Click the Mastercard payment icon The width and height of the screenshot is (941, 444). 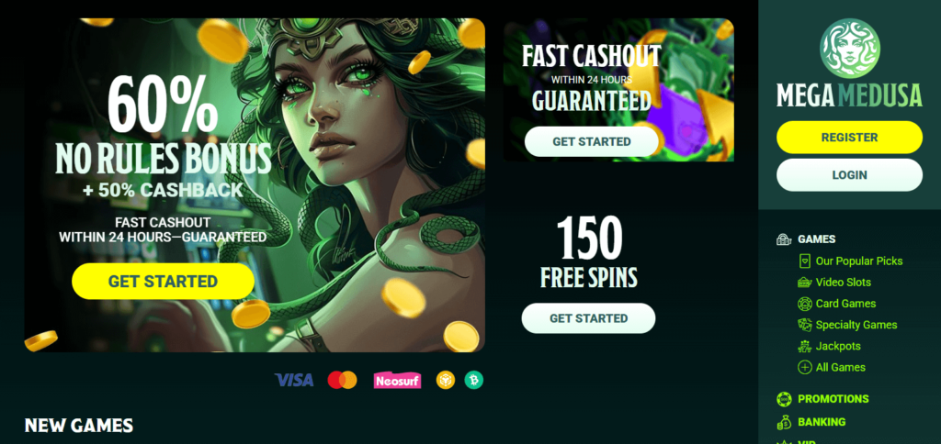point(342,380)
